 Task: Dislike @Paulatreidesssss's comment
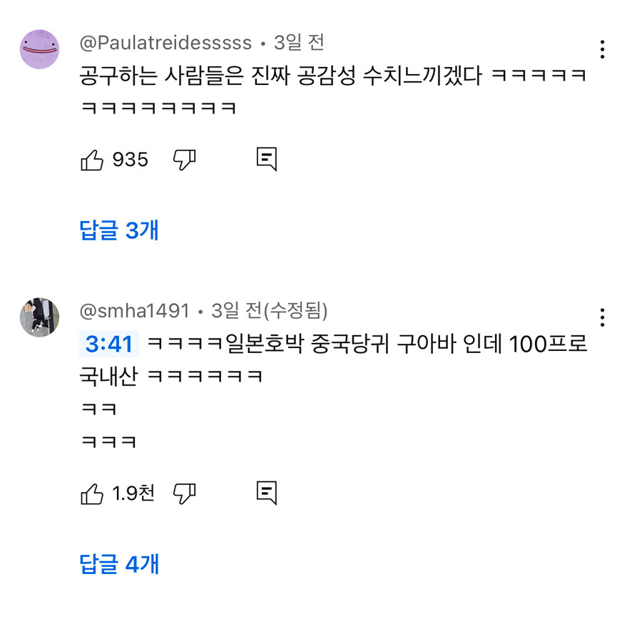pos(184,159)
